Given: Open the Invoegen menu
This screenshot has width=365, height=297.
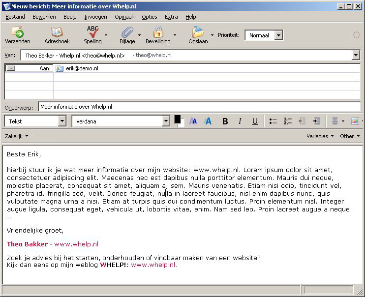Looking at the screenshot, I should [95, 17].
